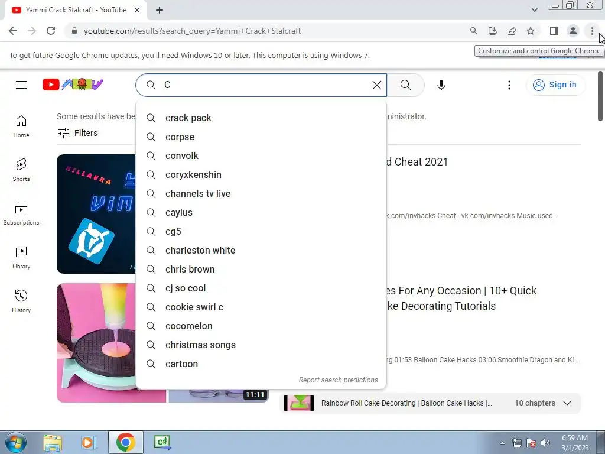605x454 pixels.
Task: Open the YouTube hamburger guide menu
Action: pyautogui.click(x=21, y=85)
